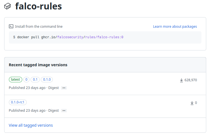Open Learn more about packages link
Viewport: 209px width, 135px height.
(175, 27)
